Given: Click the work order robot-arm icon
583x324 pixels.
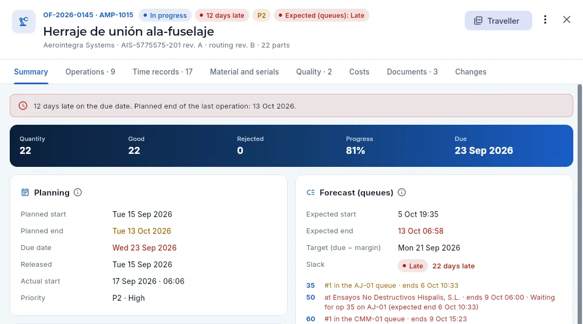Looking at the screenshot, I should [24, 22].
